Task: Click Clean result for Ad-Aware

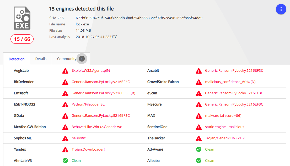Action: pos(210,150)
